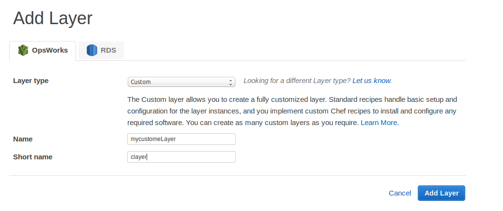Click the clayer text in Short name box

tap(138, 157)
